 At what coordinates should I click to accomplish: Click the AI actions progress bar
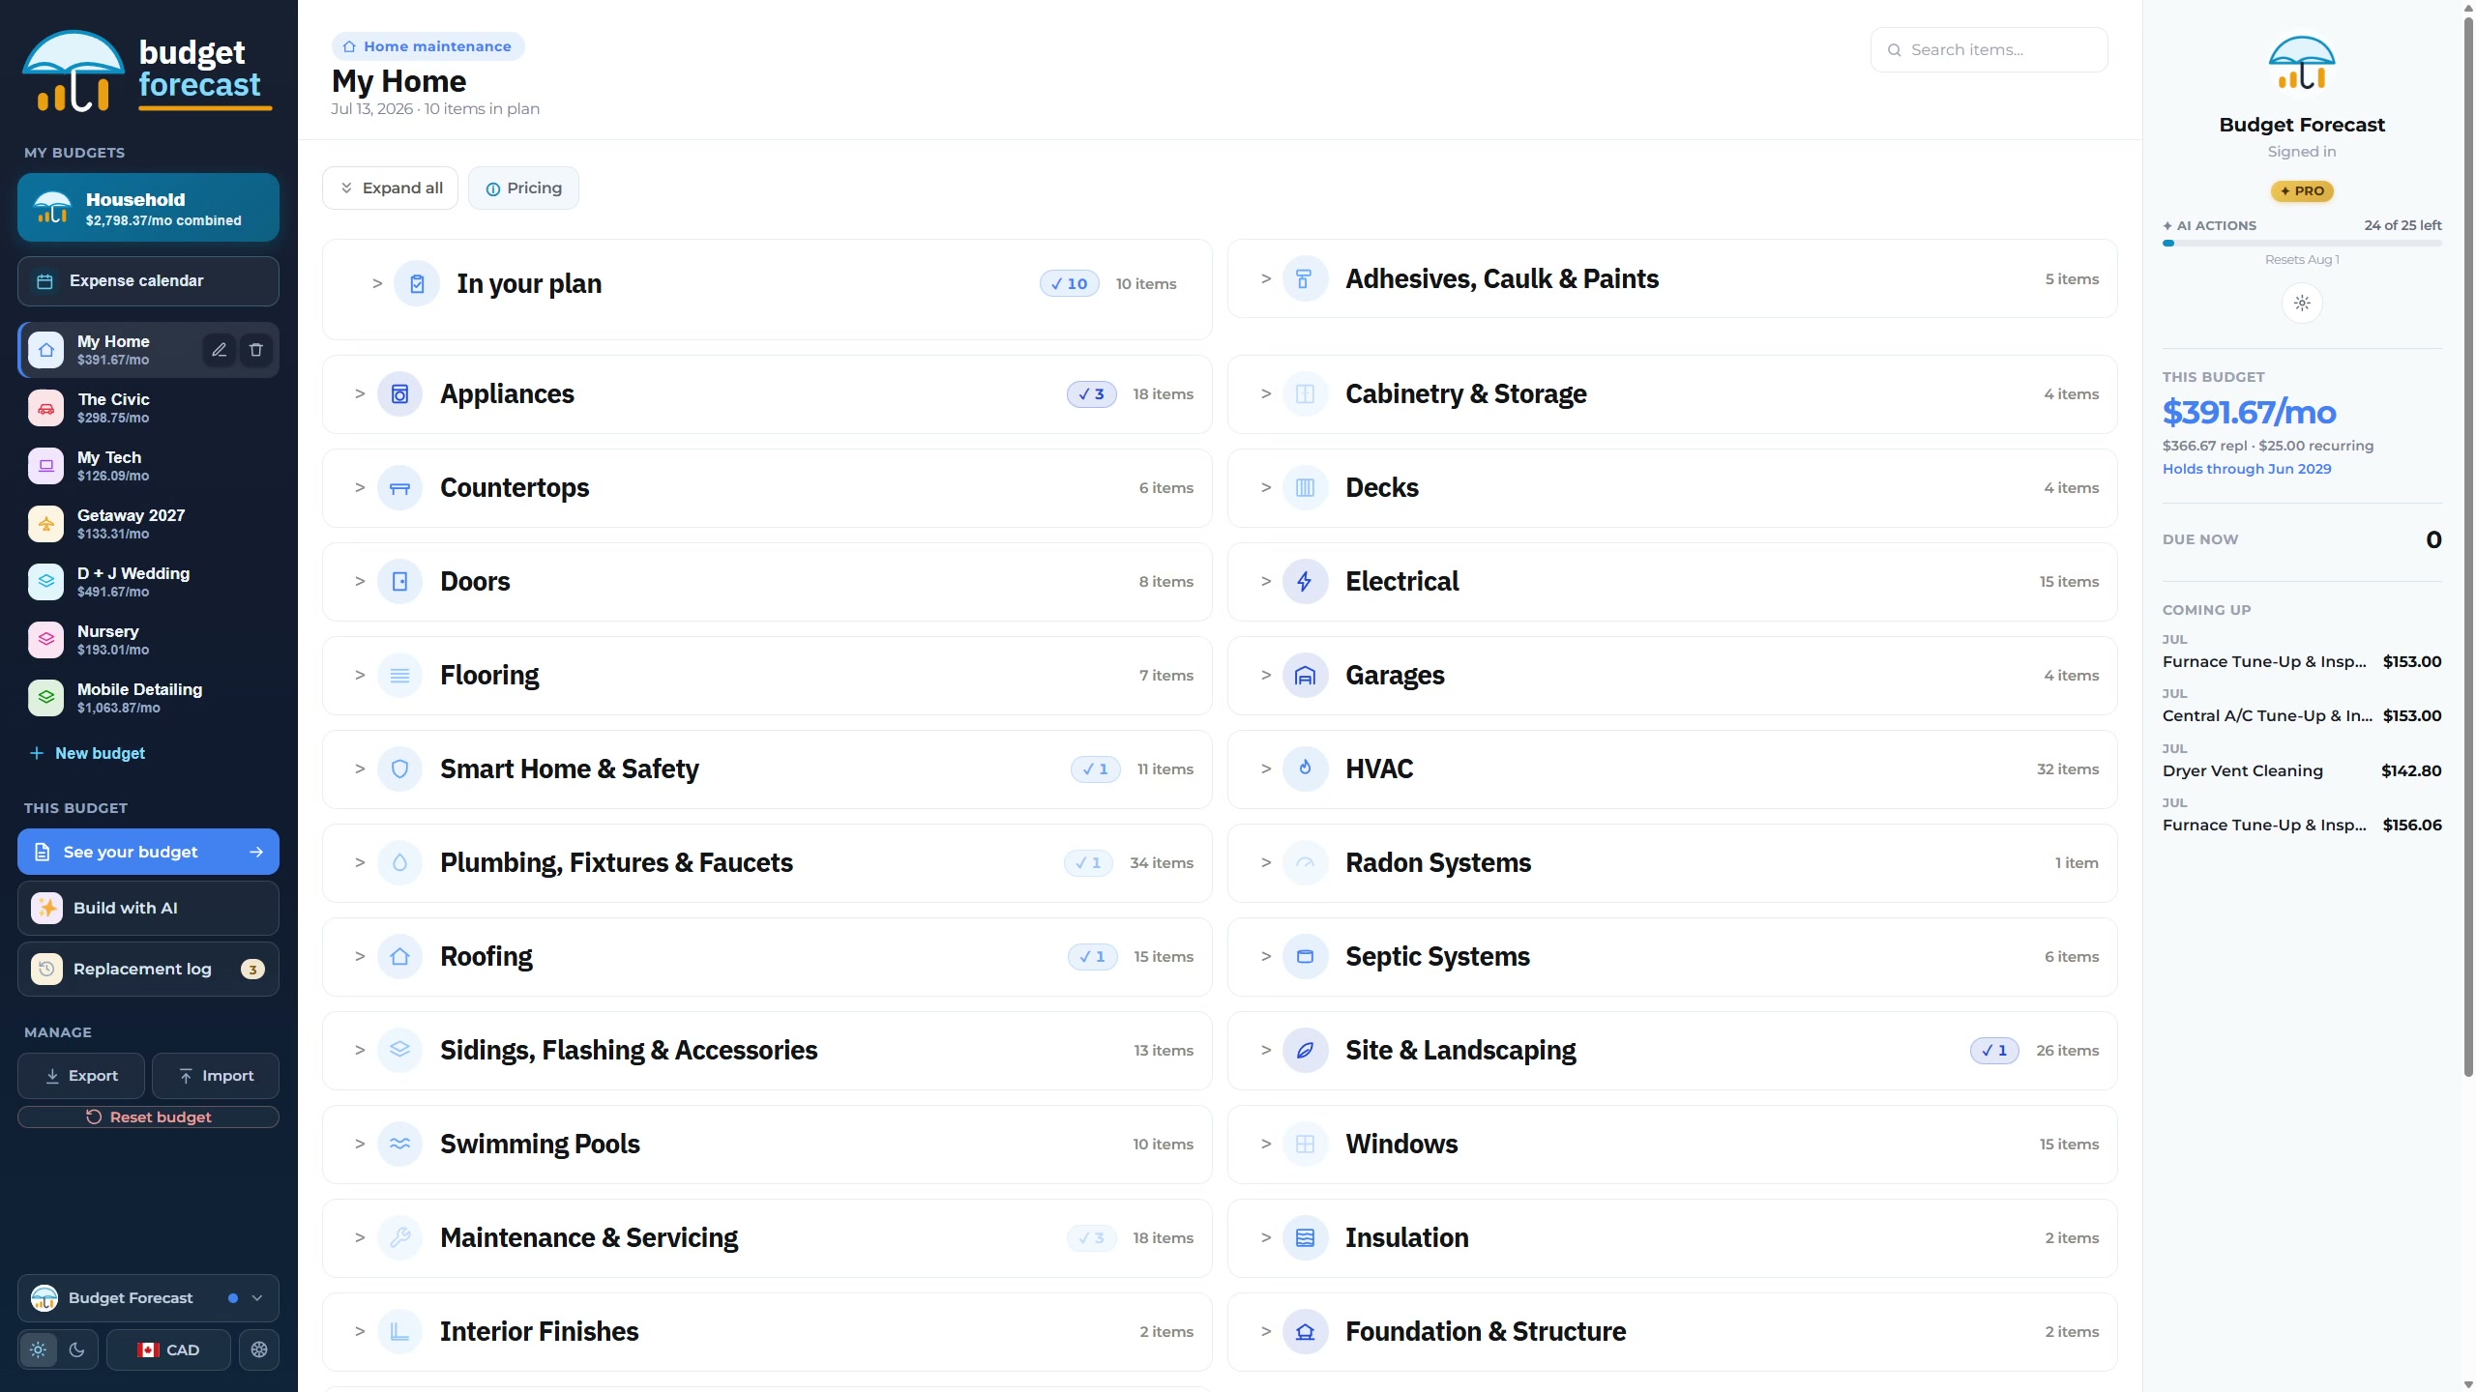point(2302,244)
